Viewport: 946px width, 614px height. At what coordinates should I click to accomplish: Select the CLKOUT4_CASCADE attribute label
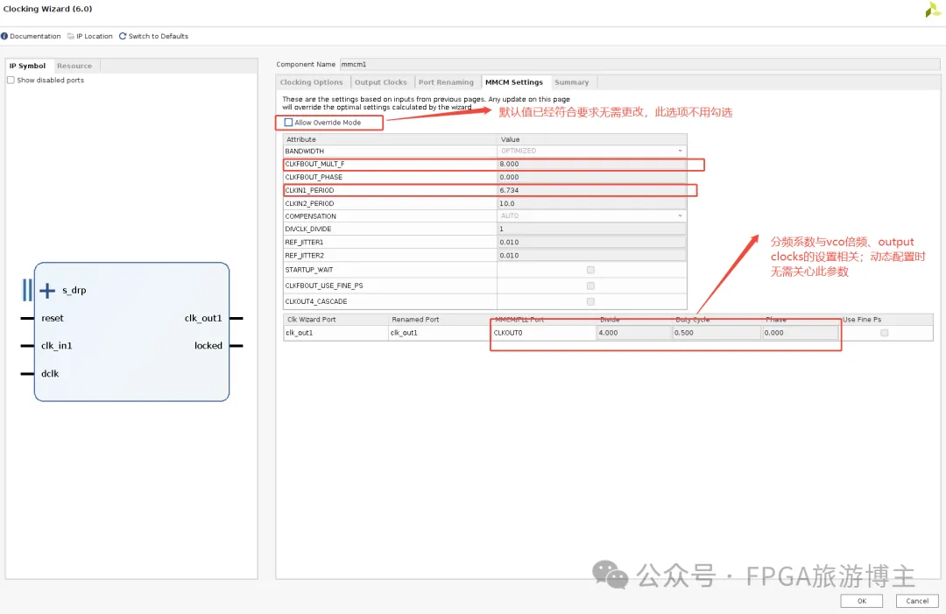(x=316, y=301)
